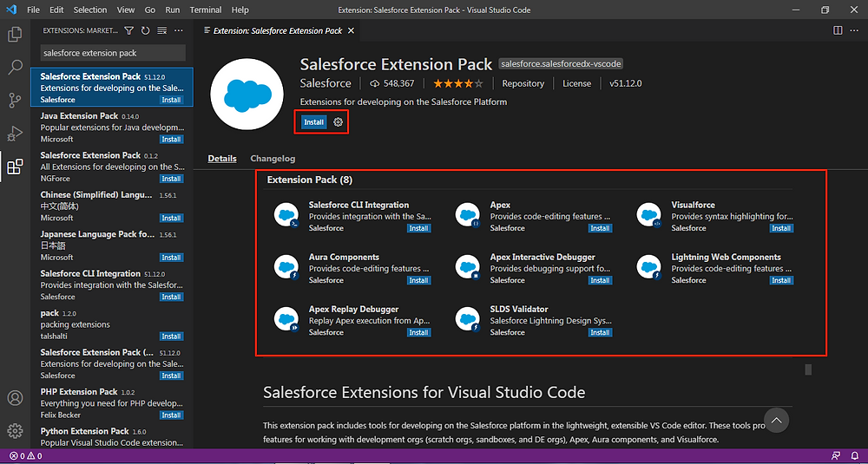Screen dimensions: 868x464
Task: Open the License link
Action: (577, 83)
